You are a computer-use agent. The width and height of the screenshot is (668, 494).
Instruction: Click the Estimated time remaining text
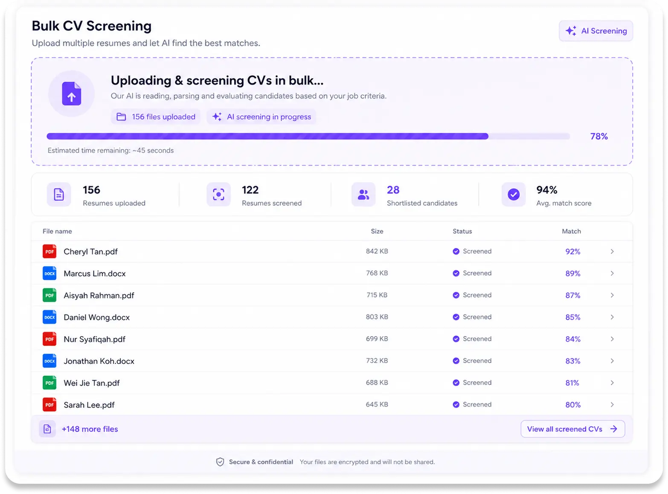point(110,151)
